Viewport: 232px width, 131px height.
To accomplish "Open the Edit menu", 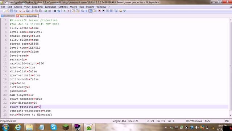I will (10, 7).
